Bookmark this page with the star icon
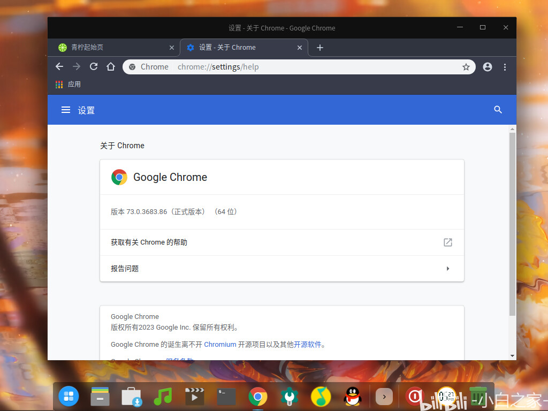The width and height of the screenshot is (548, 411). pyautogui.click(x=466, y=67)
